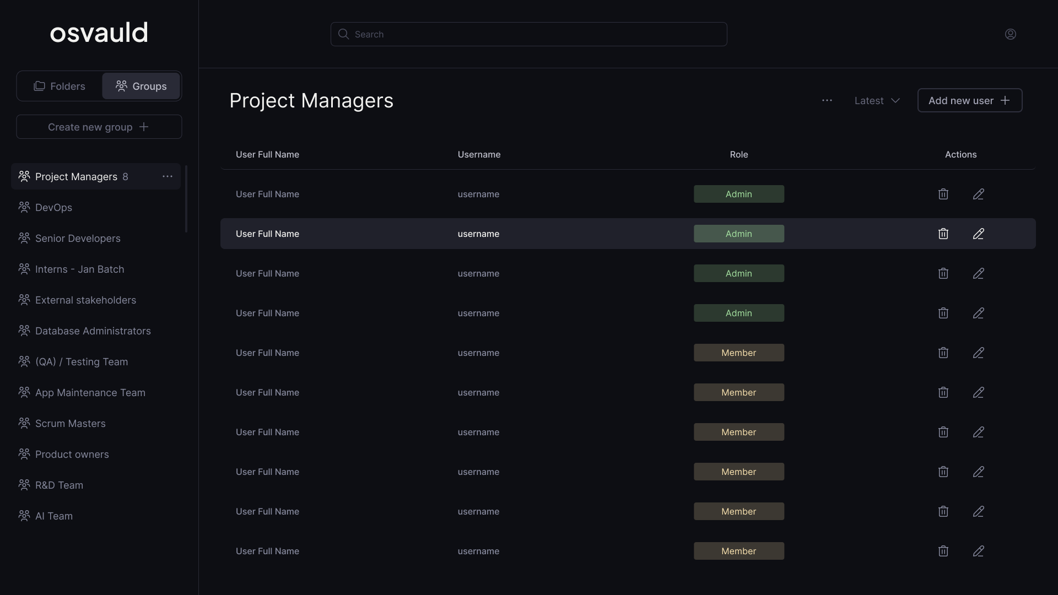
Task: Edit user in the highlighted Admin row
Action: coord(978,234)
